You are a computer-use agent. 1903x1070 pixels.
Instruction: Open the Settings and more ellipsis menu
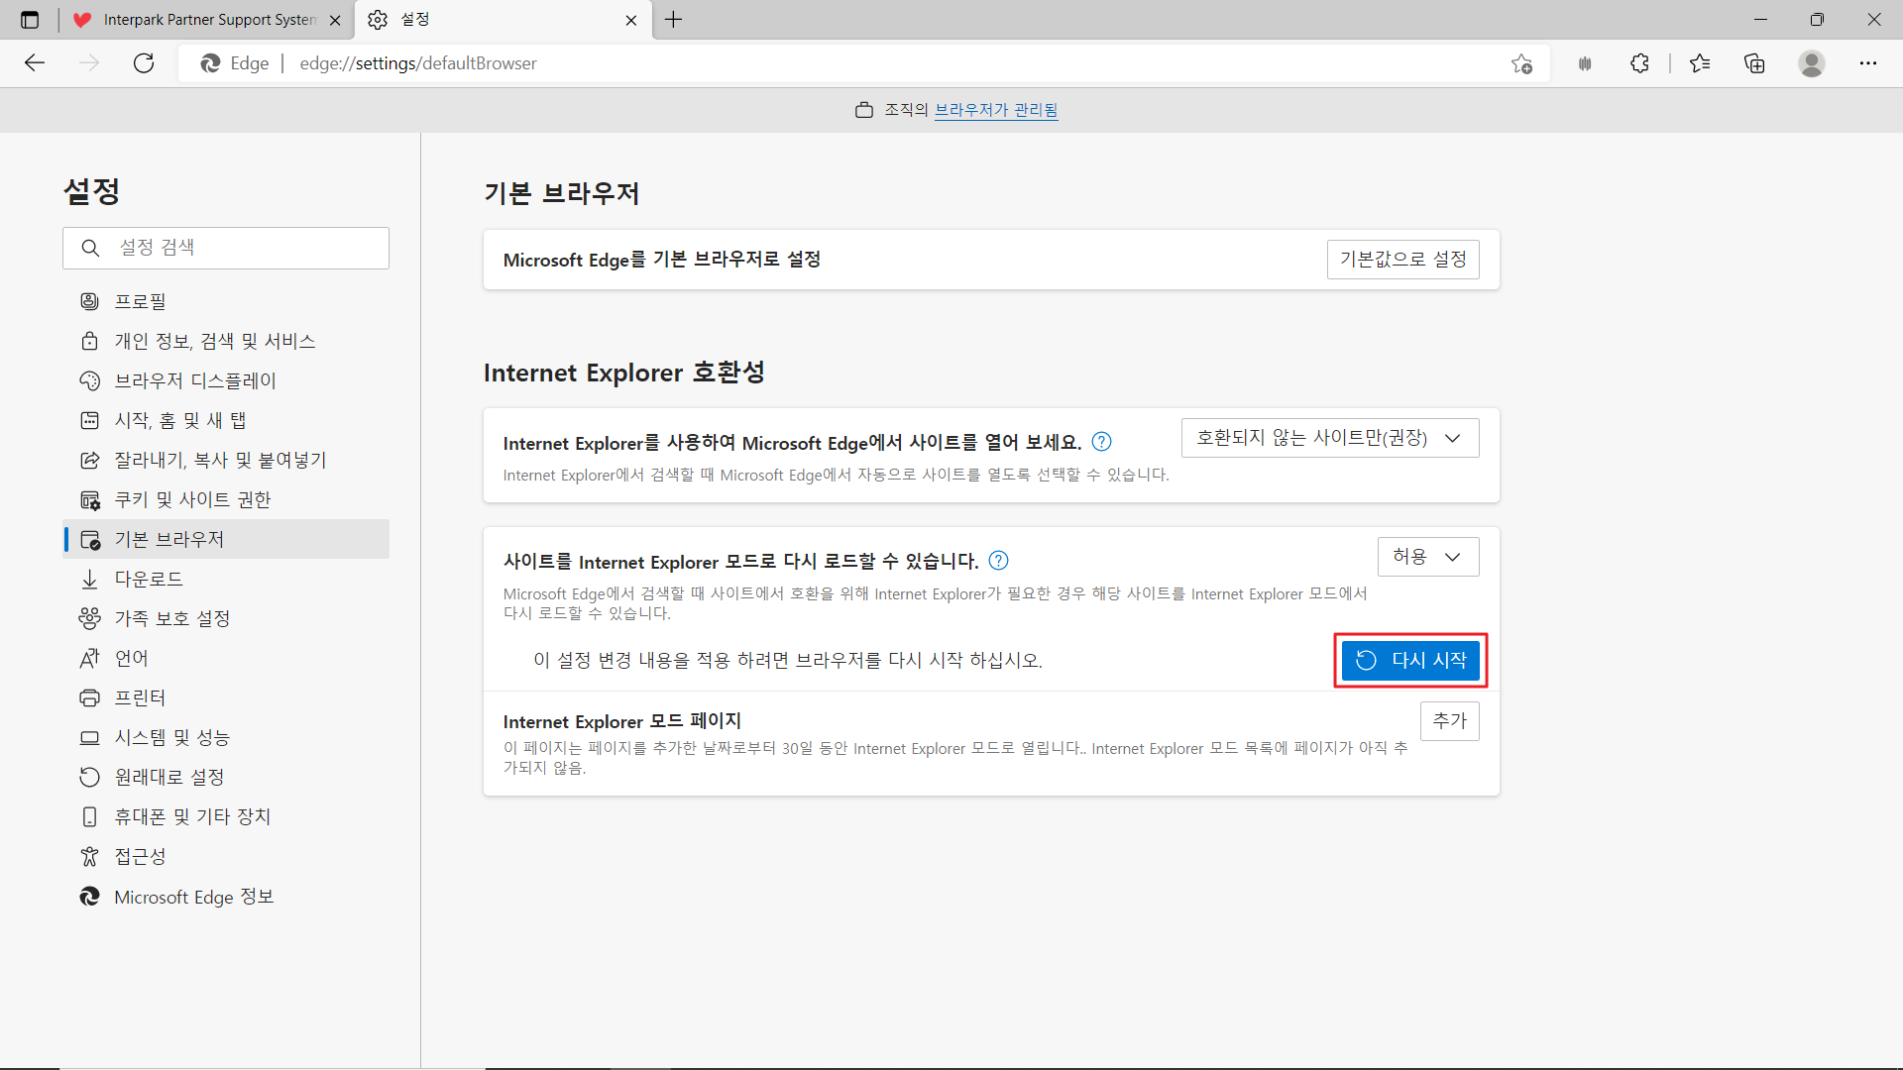click(x=1867, y=63)
